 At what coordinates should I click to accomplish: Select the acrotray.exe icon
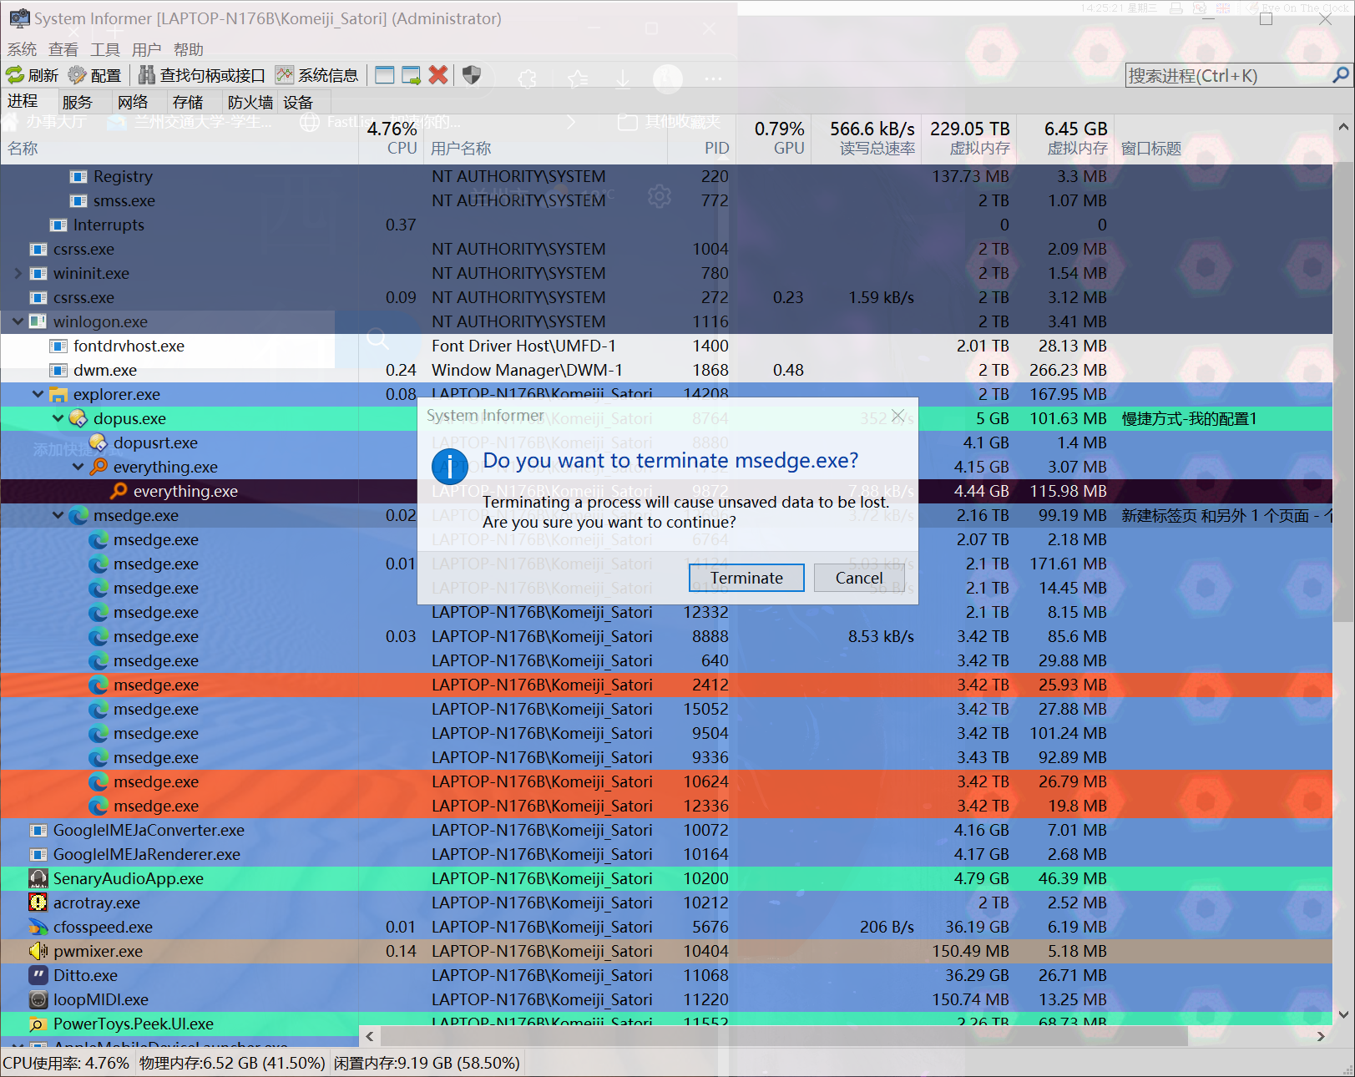(x=38, y=903)
